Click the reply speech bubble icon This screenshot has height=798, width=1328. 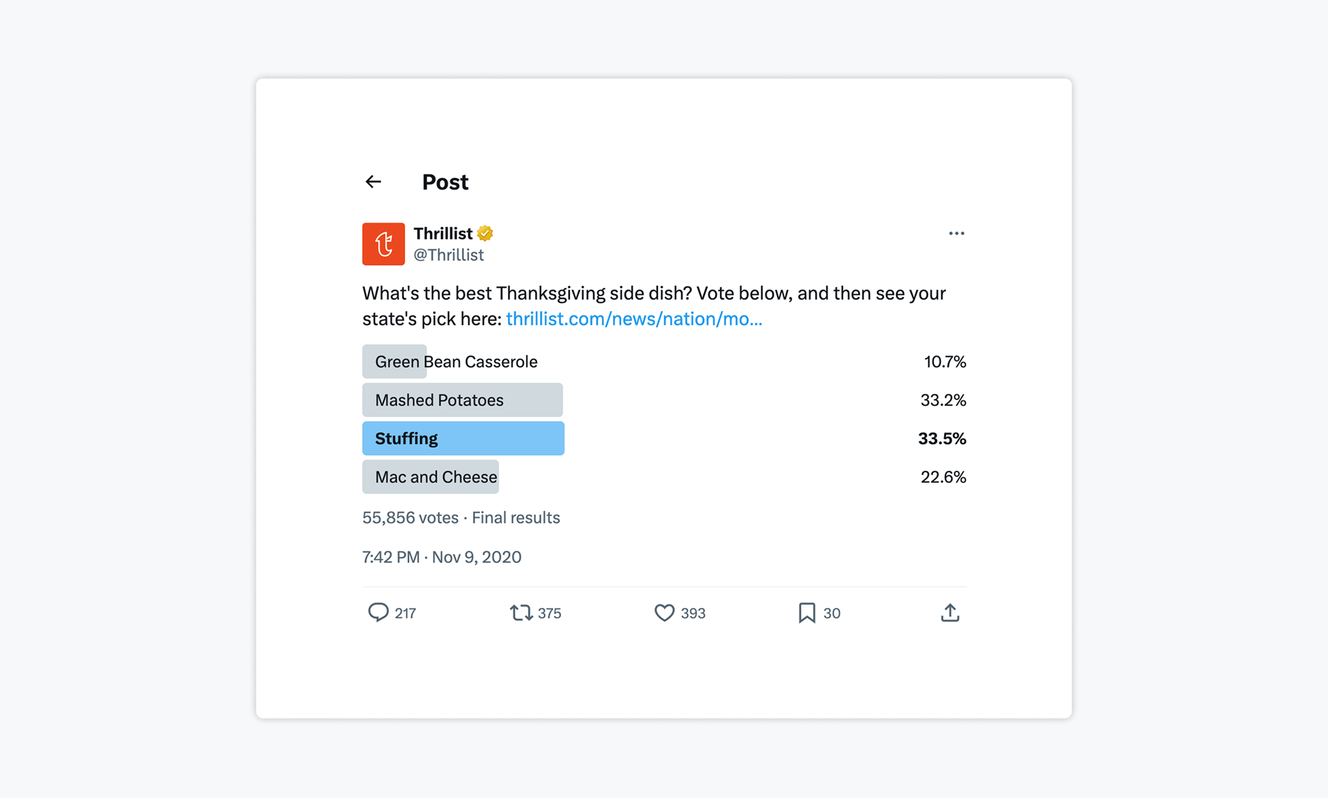coord(378,612)
